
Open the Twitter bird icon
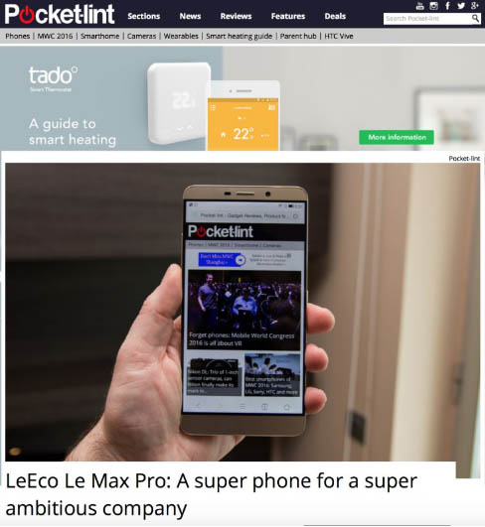coord(461,6)
